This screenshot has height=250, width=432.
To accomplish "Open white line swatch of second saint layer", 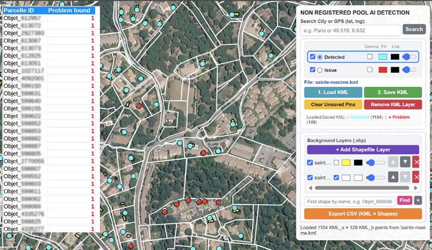I will pyautogui.click(x=358, y=177).
